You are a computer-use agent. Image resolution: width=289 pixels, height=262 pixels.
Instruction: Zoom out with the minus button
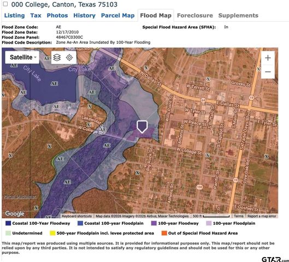(268, 72)
